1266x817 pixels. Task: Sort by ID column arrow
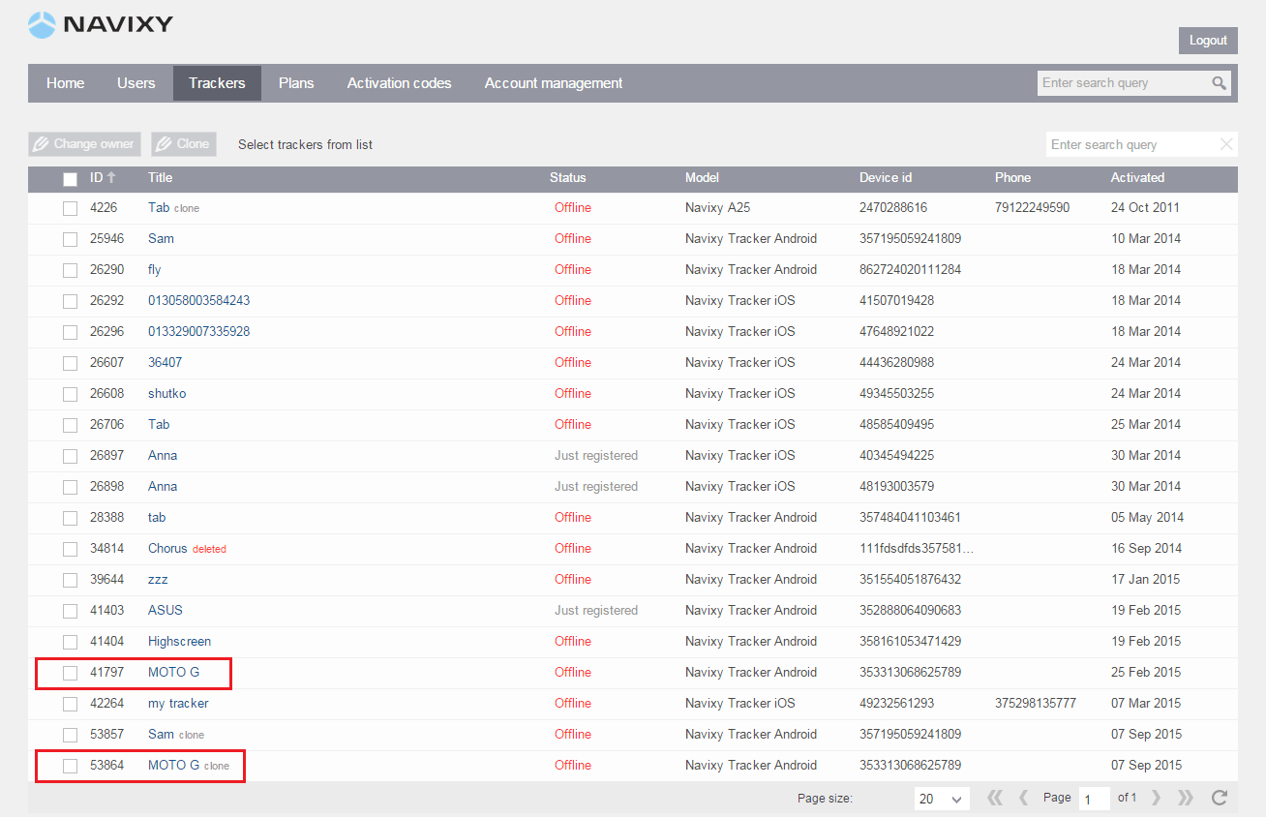[x=111, y=177]
